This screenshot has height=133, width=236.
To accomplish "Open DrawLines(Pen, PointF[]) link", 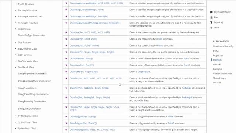I will click(81, 65).
